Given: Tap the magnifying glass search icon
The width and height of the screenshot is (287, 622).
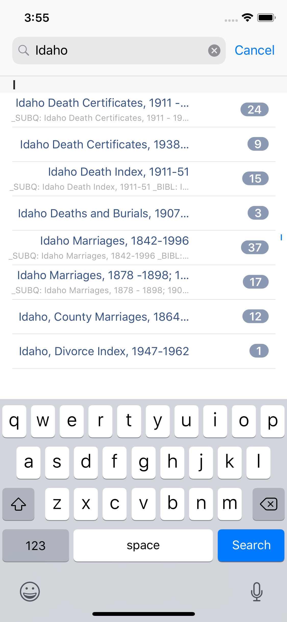Looking at the screenshot, I should point(23,50).
